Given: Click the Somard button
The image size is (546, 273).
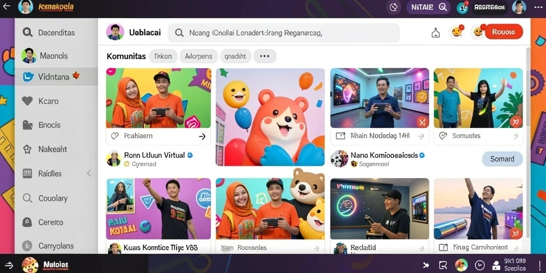Looking at the screenshot, I should 502,159.
